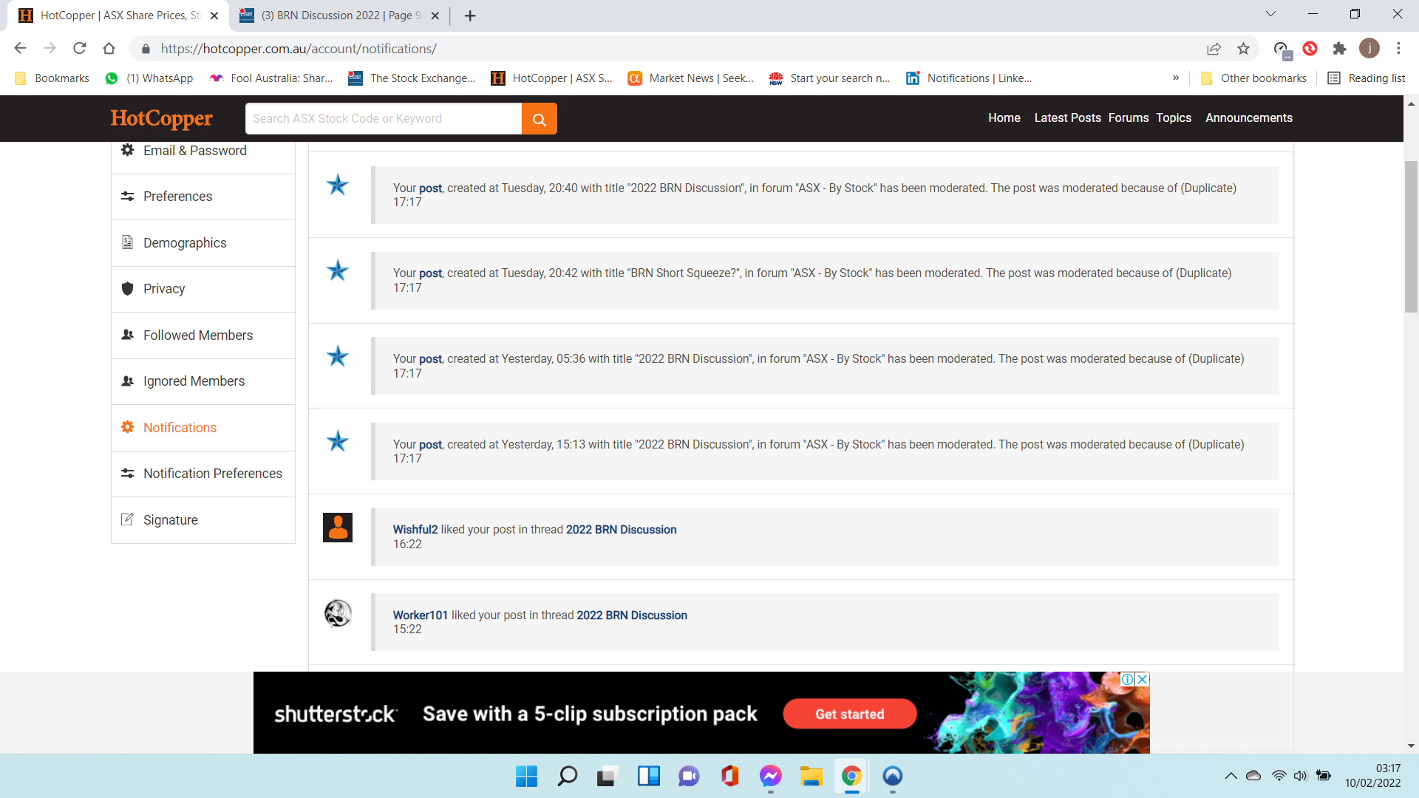Open Chrome three-dot menu
Image resolution: width=1419 pixels, height=798 pixels.
click(x=1398, y=49)
